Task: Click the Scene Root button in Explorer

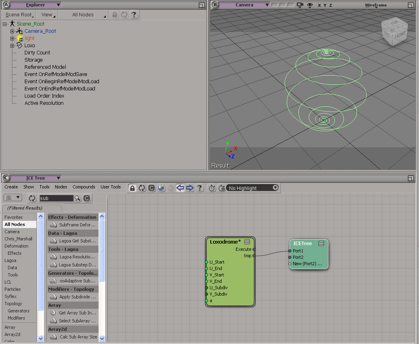Action: [x=18, y=15]
